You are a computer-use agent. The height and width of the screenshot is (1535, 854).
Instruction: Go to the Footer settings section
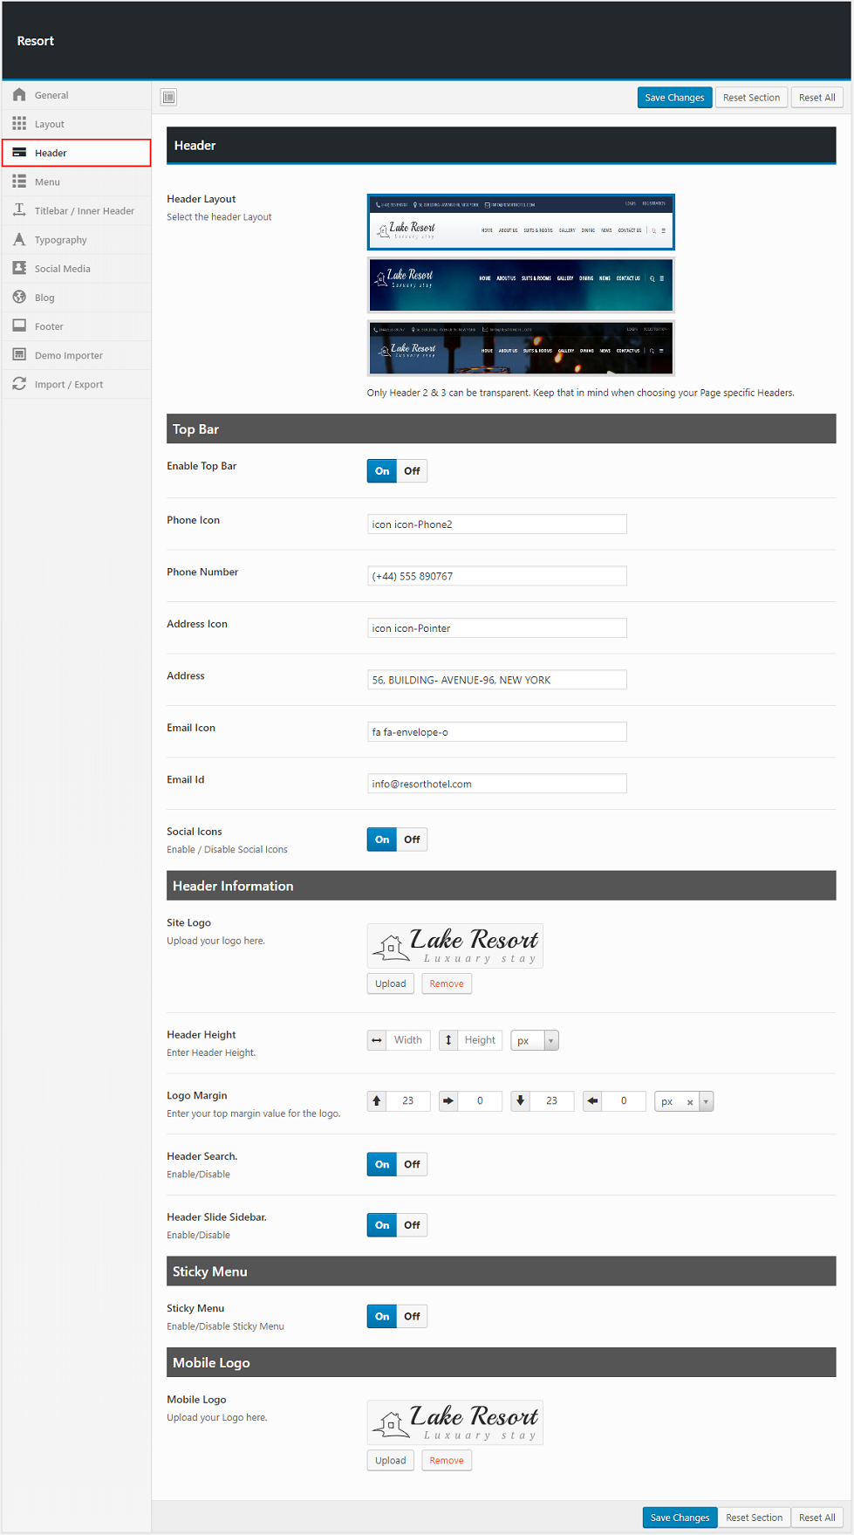pyautogui.click(x=49, y=326)
